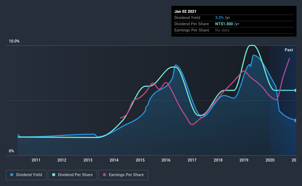
Task: Click the 2011 x-axis label
Action: pos(36,160)
